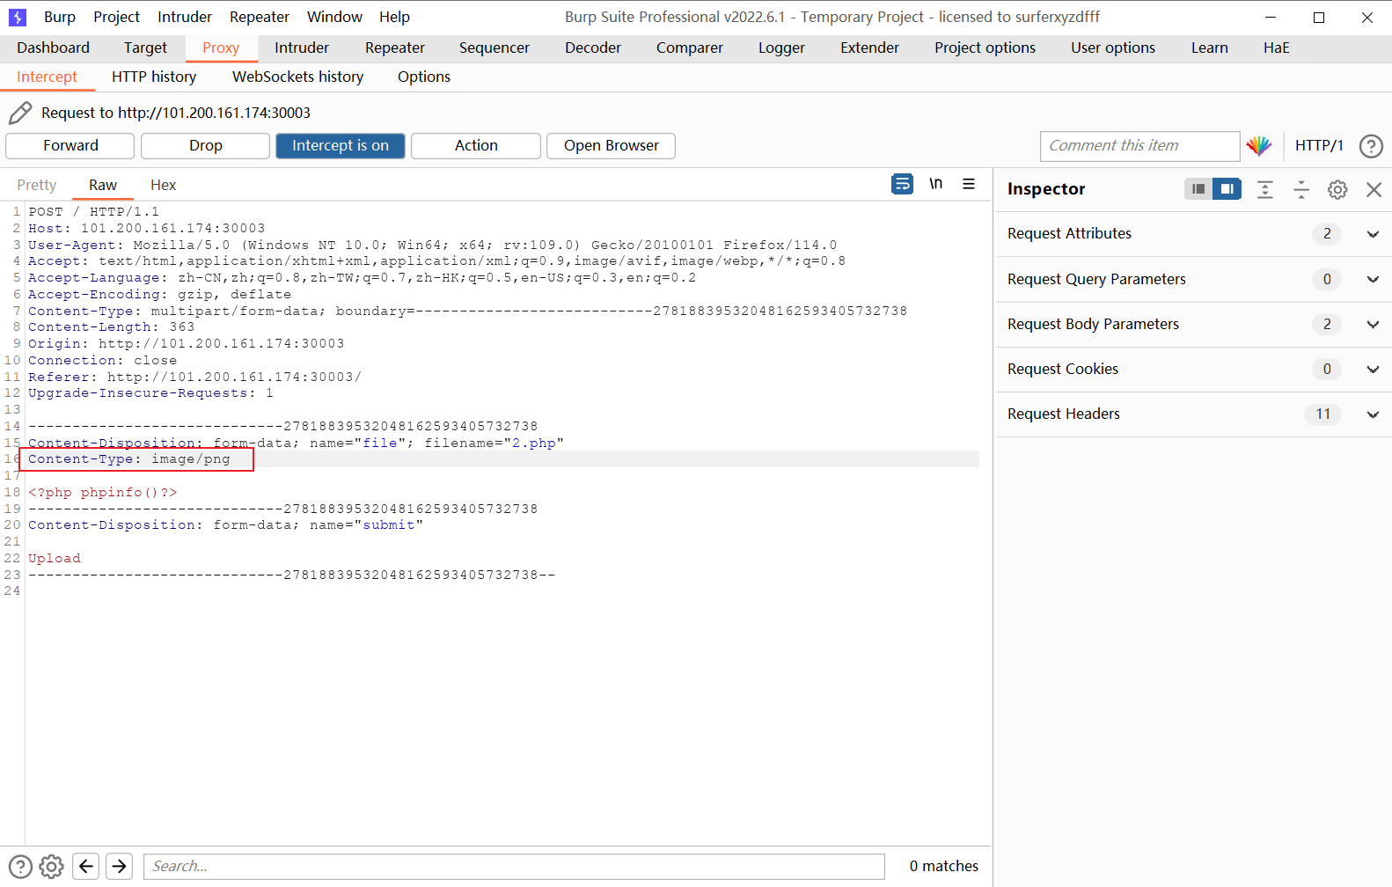Switch to the Repeater tool tab
1392x887 pixels.
[395, 48]
